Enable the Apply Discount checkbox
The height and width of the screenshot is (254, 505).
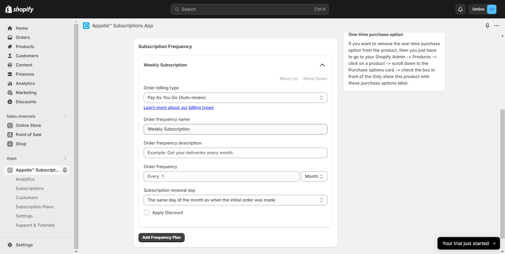[147, 212]
